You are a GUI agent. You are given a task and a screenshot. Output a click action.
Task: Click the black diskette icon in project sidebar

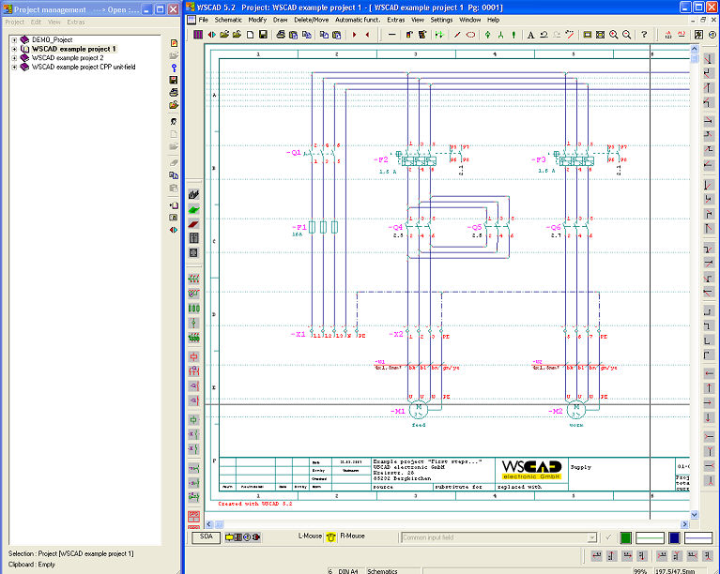[174, 80]
